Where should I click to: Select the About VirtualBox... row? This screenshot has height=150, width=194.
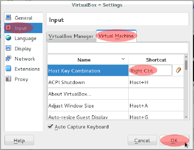88,94
